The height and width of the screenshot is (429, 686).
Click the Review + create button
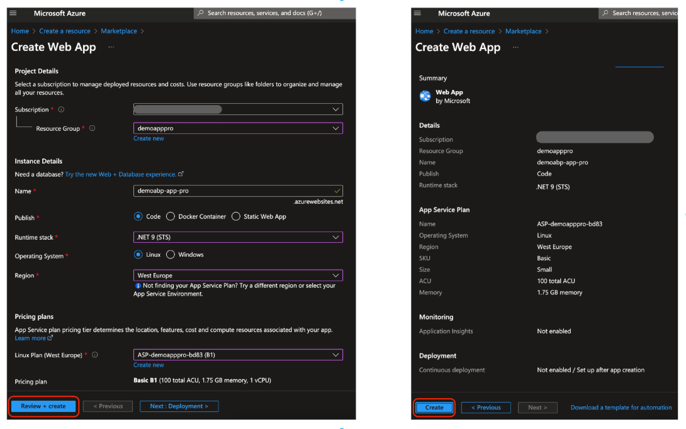[x=43, y=406]
